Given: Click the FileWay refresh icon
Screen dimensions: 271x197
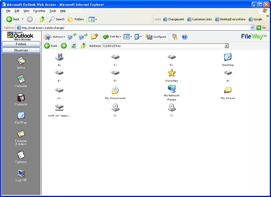Looking at the screenshot, I should coord(74,46).
